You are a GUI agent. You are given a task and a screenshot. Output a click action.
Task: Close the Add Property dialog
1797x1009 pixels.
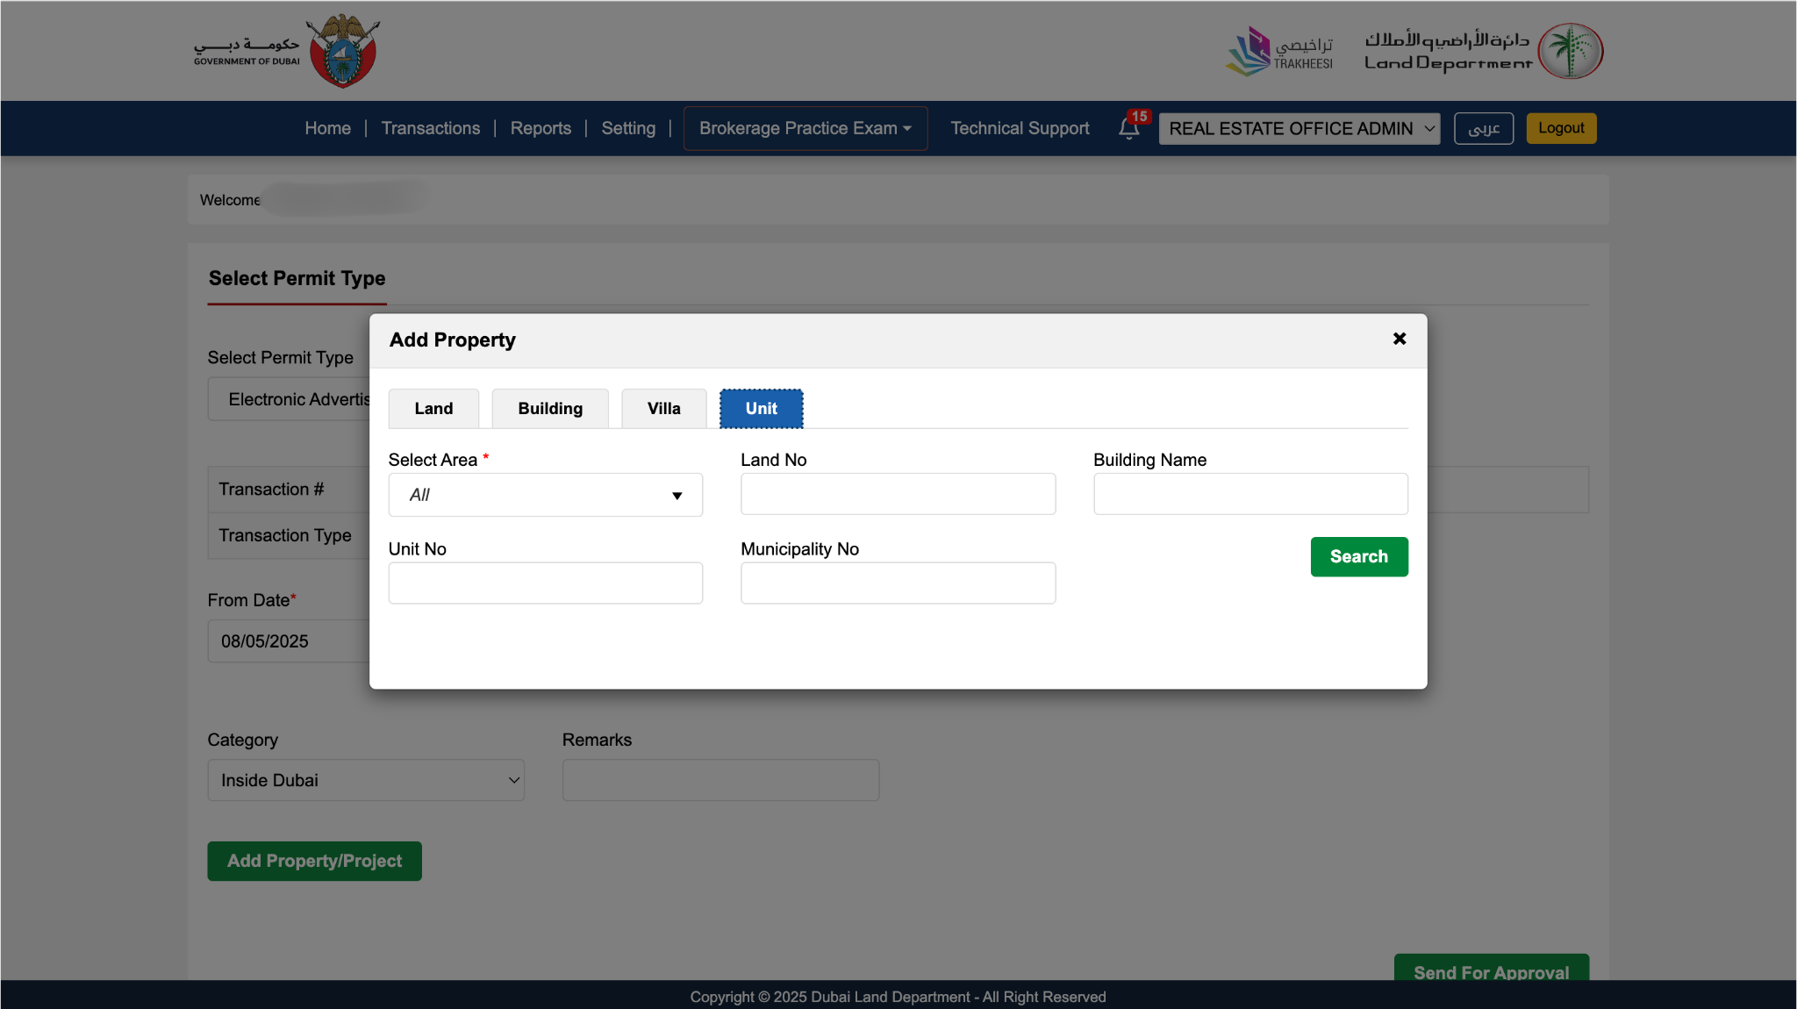(x=1399, y=339)
